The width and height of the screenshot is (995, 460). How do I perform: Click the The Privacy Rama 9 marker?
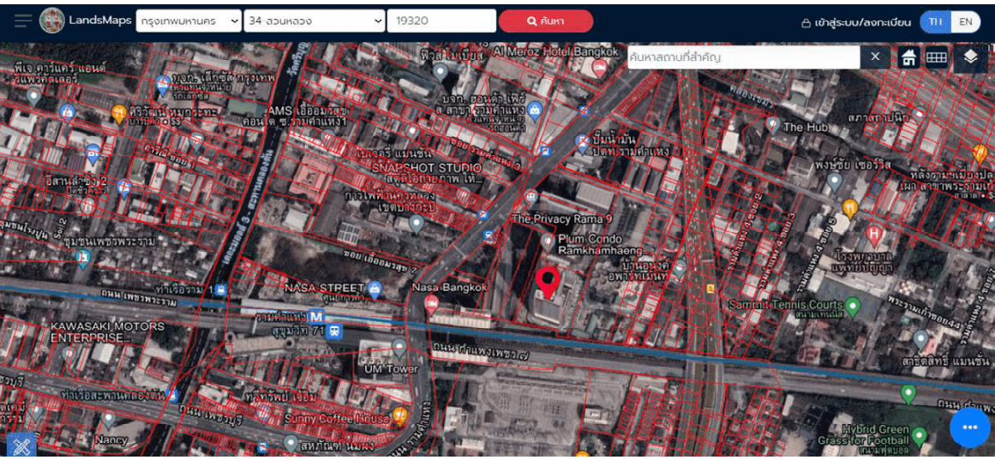531,198
